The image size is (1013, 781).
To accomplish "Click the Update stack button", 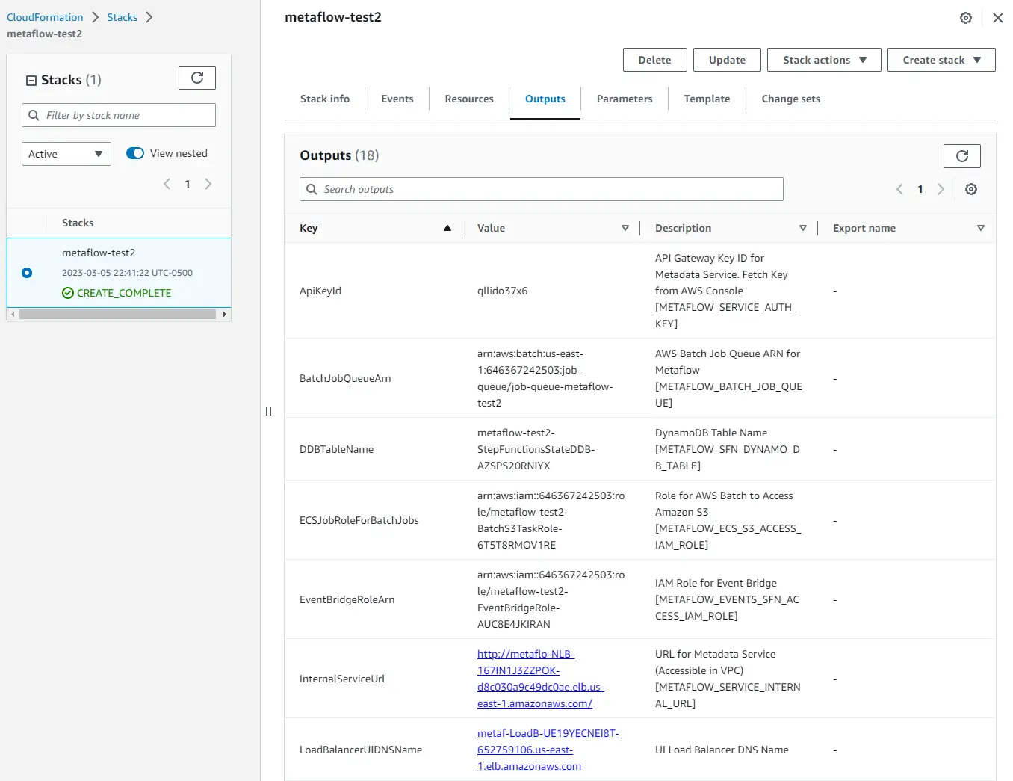I will [727, 60].
